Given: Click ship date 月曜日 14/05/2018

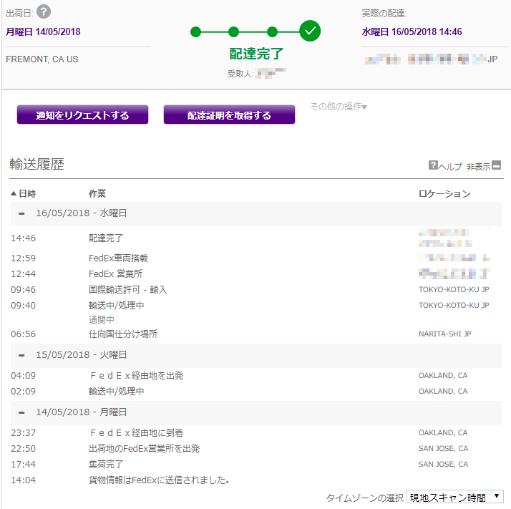Looking at the screenshot, I should point(43,31).
